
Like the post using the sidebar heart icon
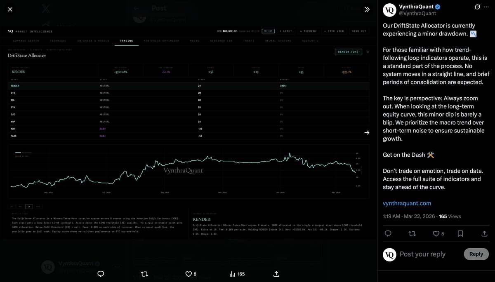[x=436, y=234]
